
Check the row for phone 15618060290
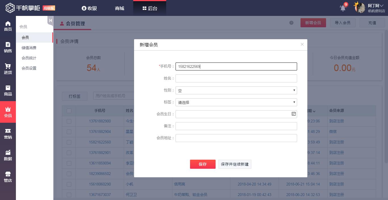click(x=69, y=184)
